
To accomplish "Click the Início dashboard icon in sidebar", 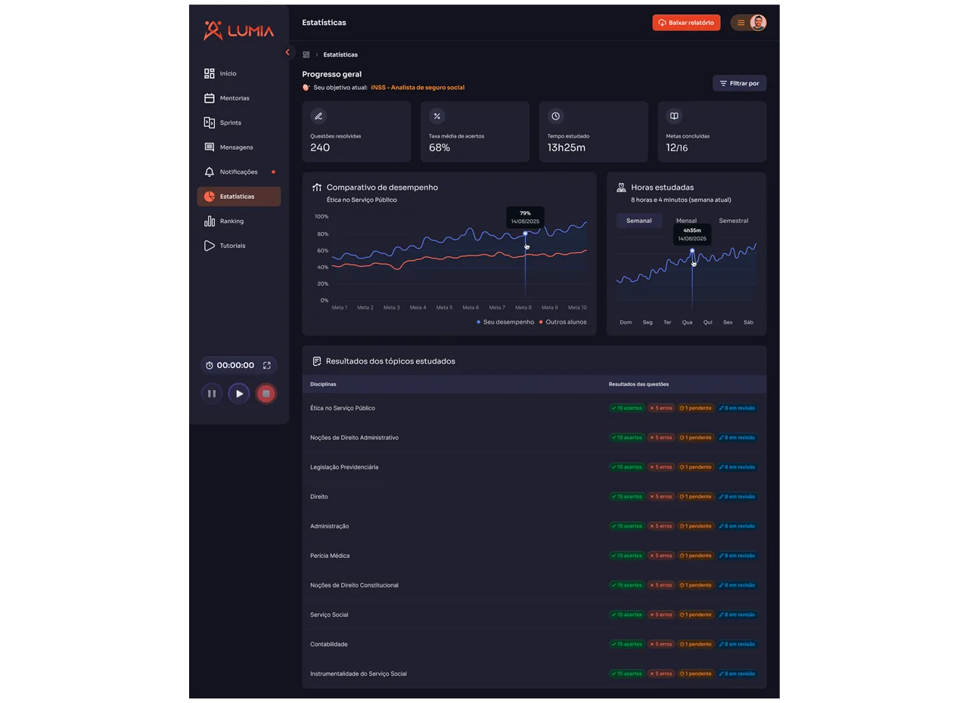I will [x=210, y=73].
